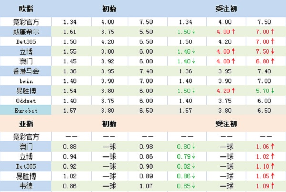Click the bwin row label
286x192 pixels.
[26, 81]
